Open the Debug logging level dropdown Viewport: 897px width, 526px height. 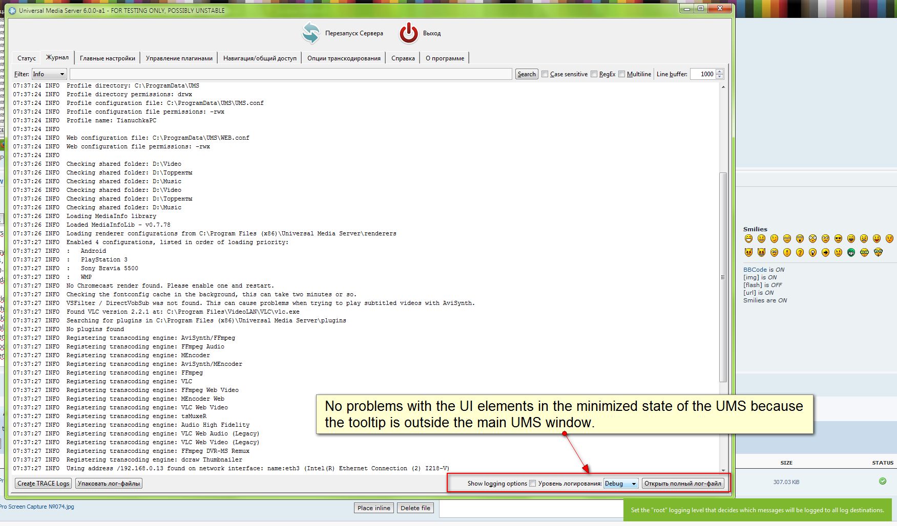tap(621, 484)
